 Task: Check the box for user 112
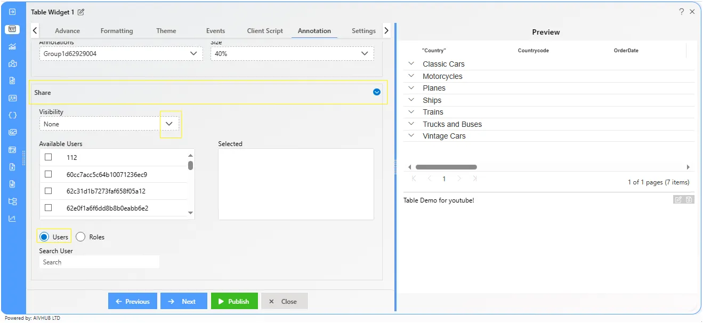[x=49, y=157]
